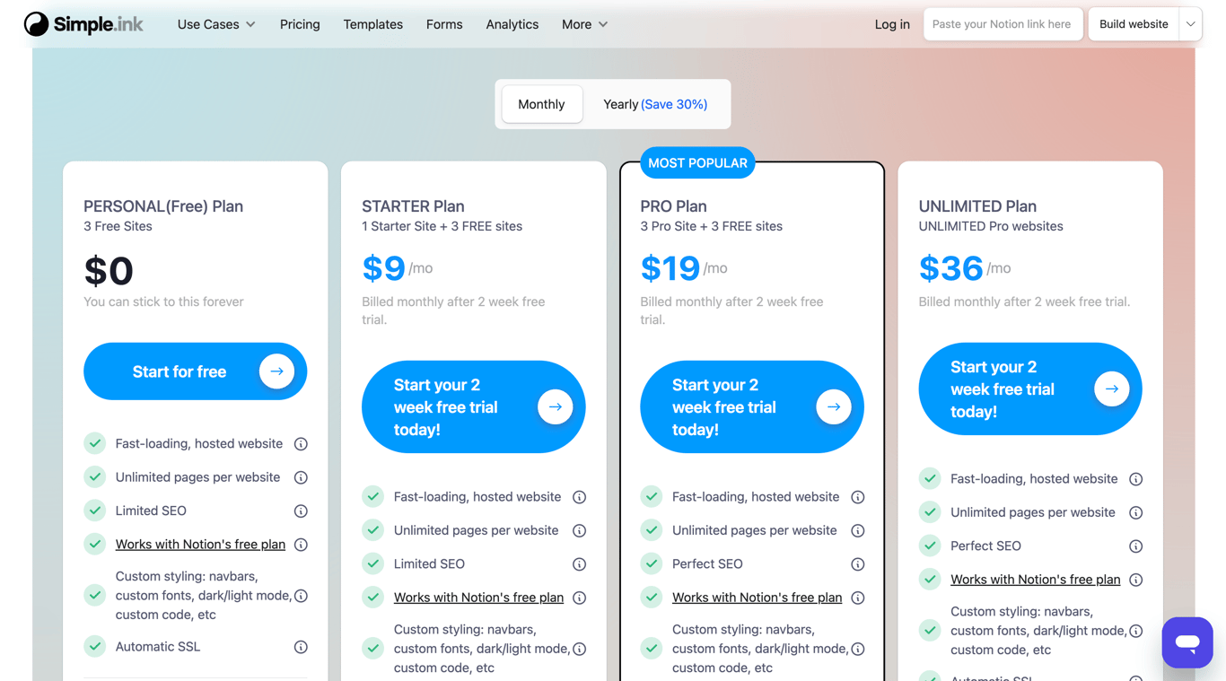1226x681 pixels.
Task: Click info icon next to Notion's free plan in Unlimited plan
Action: pyautogui.click(x=1136, y=581)
